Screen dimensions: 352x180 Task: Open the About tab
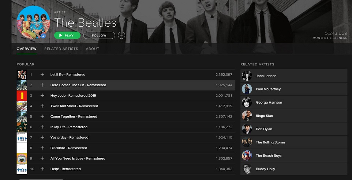coord(92,49)
